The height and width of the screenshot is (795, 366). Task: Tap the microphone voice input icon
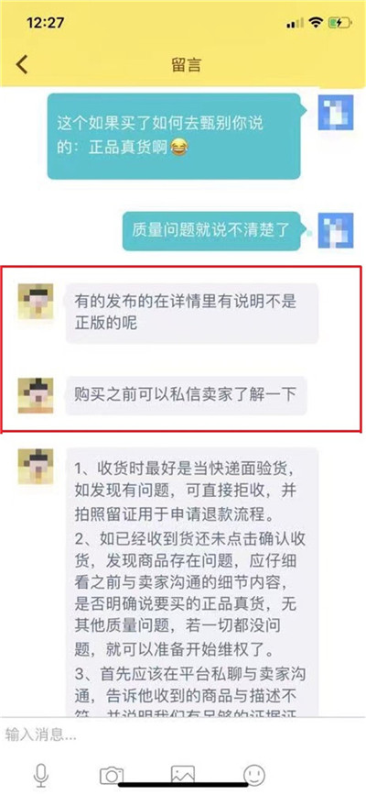[40, 775]
